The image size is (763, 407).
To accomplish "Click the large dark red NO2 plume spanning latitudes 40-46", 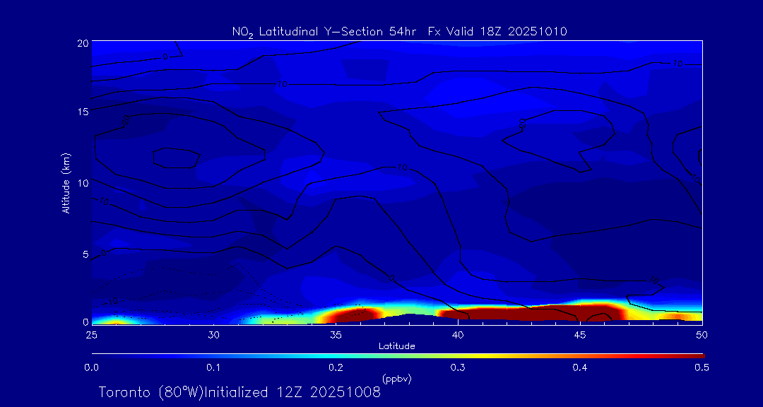I will click(x=531, y=312).
